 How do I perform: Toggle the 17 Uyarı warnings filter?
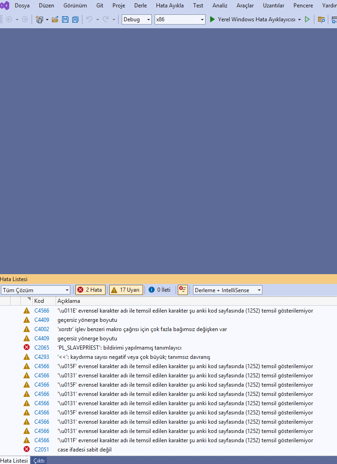[x=126, y=290]
